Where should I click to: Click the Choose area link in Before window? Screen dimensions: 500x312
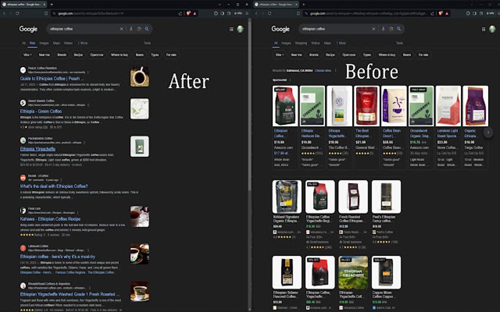click(323, 70)
